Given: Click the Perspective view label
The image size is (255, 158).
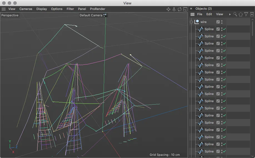Looking at the screenshot, I should pyautogui.click(x=10, y=15).
